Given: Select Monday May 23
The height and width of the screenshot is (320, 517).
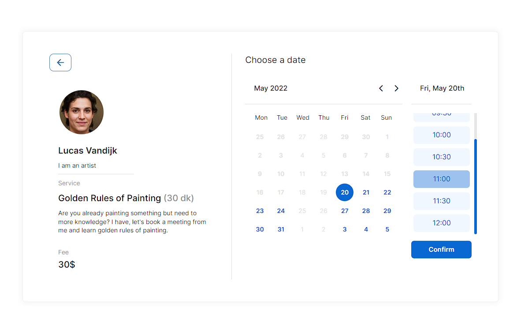Looking at the screenshot, I should (x=260, y=211).
